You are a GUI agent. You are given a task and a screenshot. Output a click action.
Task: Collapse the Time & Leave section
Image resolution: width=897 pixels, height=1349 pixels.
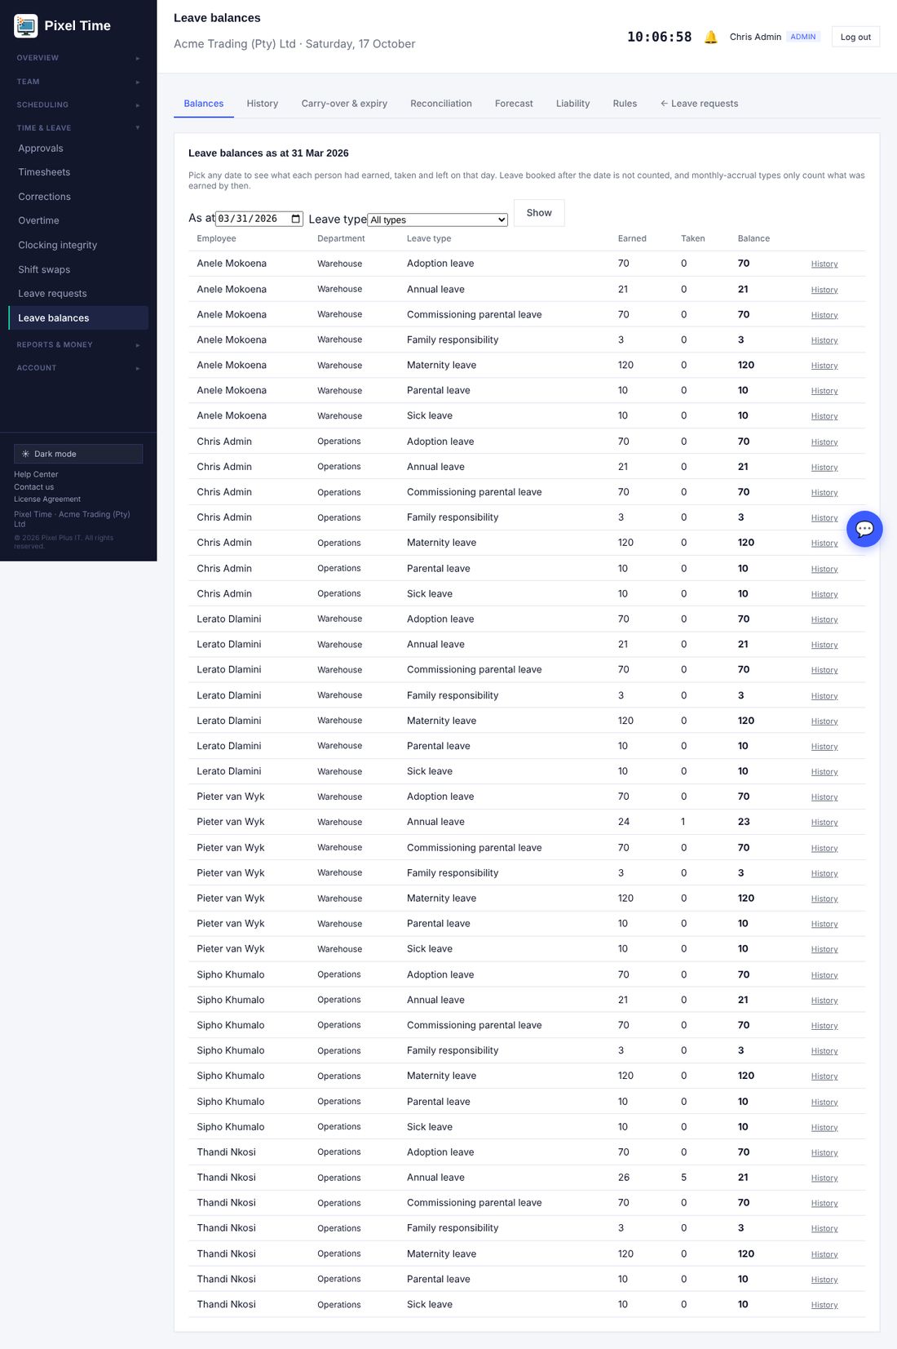78,128
